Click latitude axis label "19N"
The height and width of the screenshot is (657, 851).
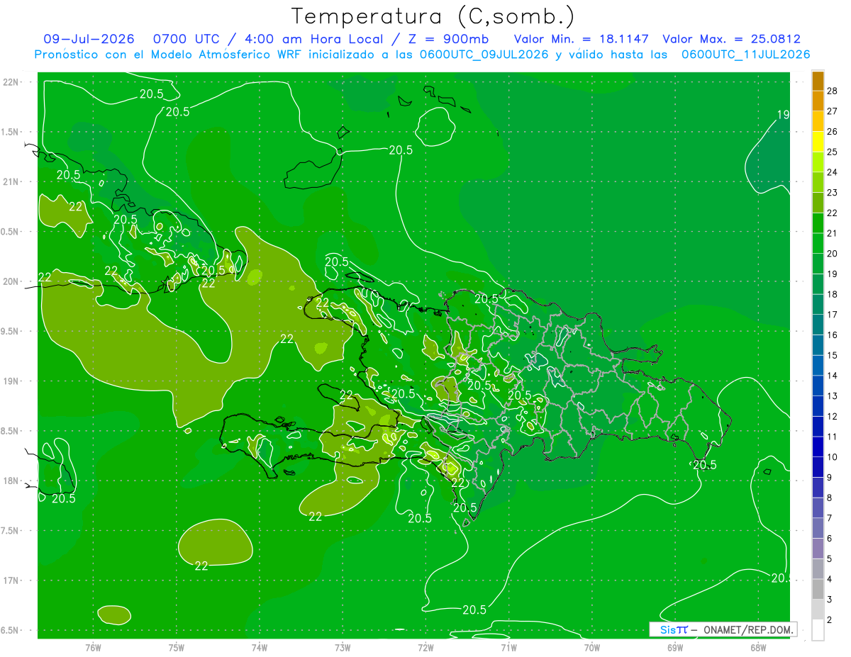click(11, 381)
